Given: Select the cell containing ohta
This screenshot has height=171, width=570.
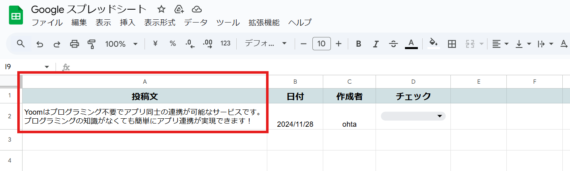Looking at the screenshot, I should (349, 116).
